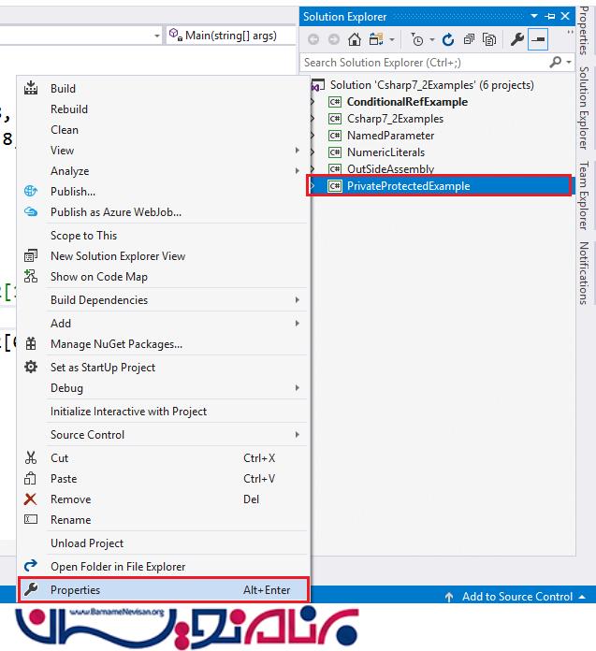Viewport: 596px width, 651px height.
Task: Open Properties via the wrench toolbar icon
Action: point(516,39)
